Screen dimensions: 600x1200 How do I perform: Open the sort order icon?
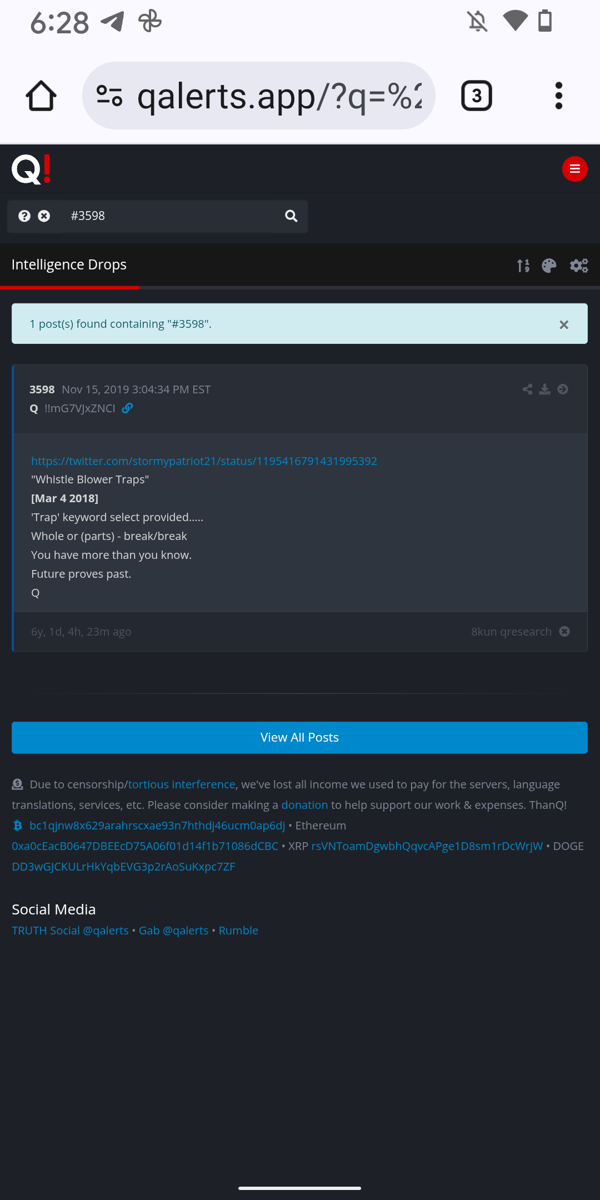pos(523,266)
